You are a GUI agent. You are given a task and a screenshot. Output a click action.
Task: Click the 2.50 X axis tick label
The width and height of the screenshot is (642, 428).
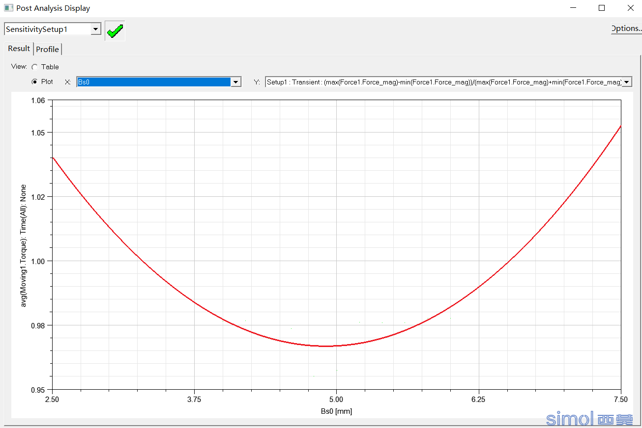pos(52,400)
